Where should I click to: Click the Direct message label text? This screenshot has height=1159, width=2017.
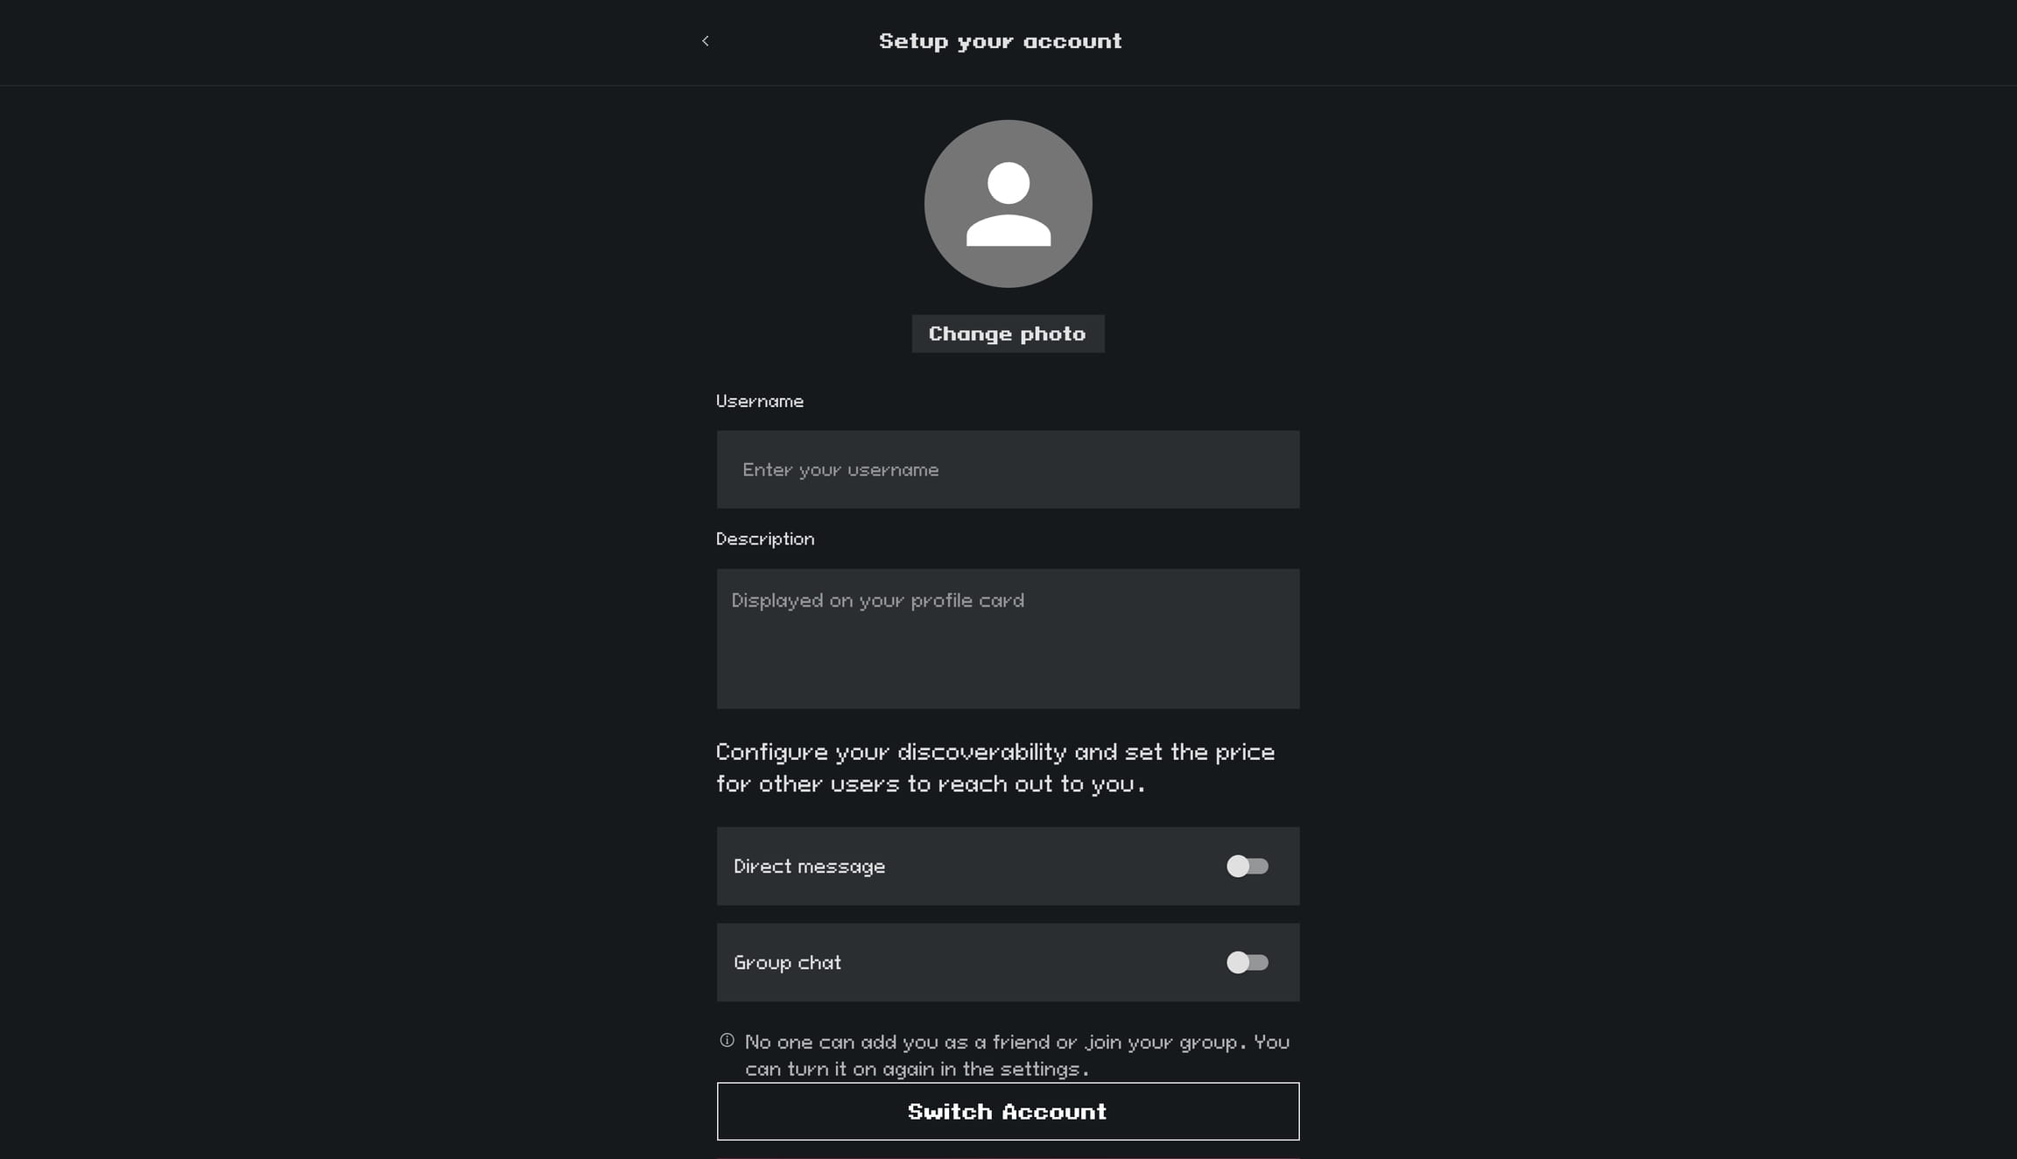809,867
